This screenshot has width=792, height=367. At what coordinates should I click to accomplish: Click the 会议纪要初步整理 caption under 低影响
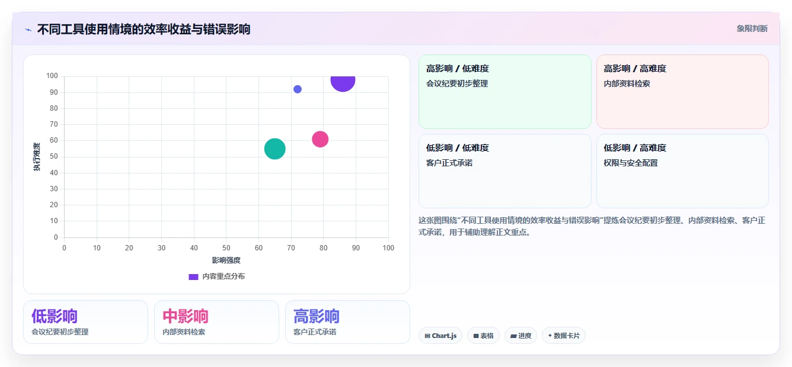(x=60, y=332)
